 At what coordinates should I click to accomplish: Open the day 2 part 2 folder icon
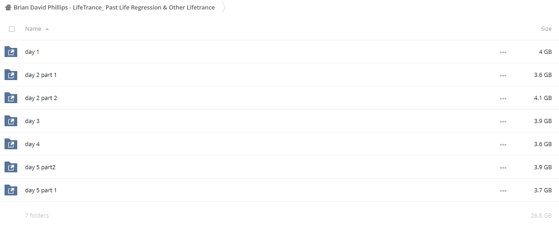pos(11,98)
